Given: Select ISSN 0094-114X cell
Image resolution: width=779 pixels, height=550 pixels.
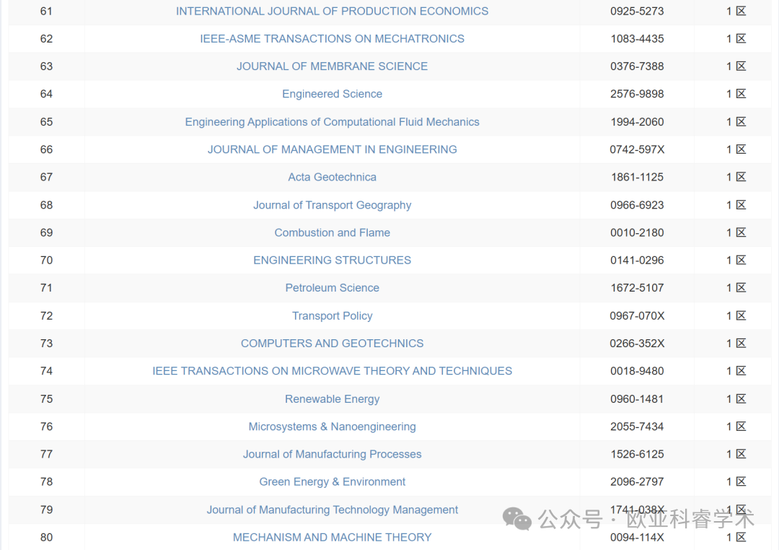Looking at the screenshot, I should [637, 537].
